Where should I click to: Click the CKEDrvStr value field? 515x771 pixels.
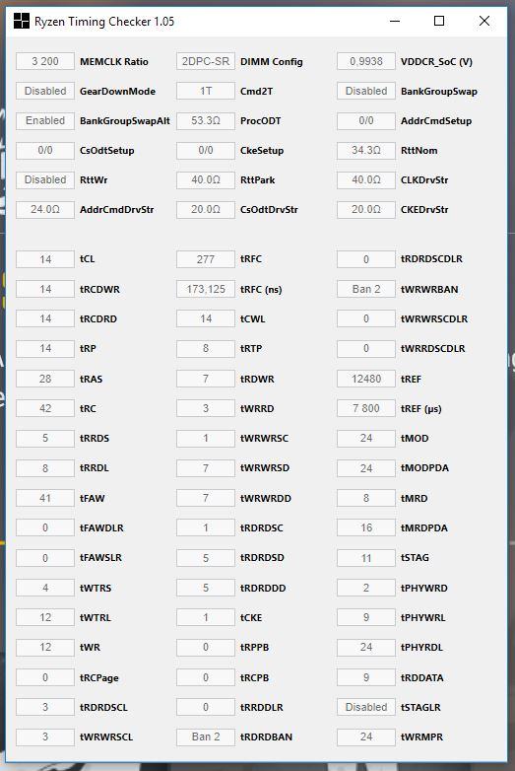pos(366,209)
